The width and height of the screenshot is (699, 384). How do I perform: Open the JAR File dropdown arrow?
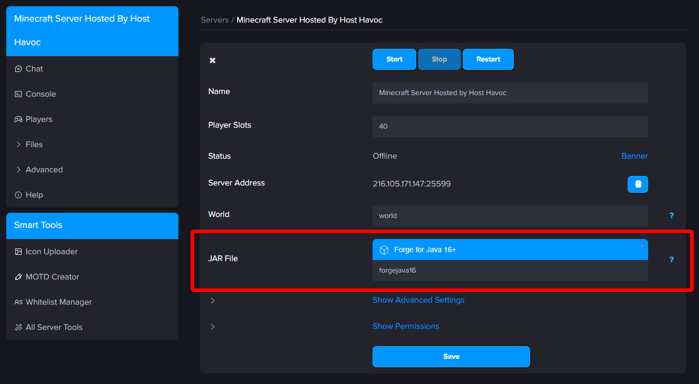point(642,246)
